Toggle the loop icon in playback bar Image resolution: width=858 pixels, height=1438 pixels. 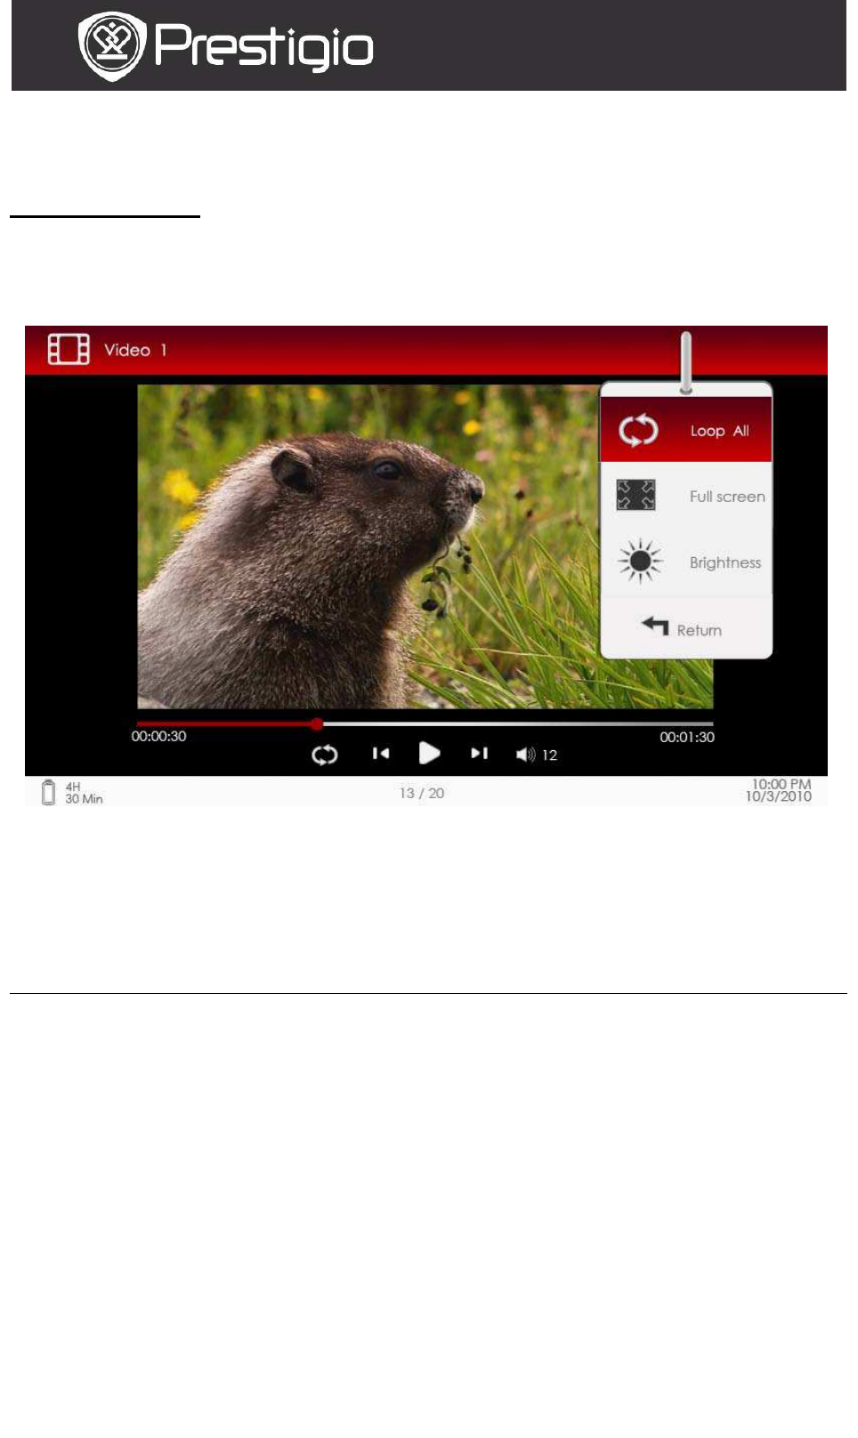coord(325,755)
